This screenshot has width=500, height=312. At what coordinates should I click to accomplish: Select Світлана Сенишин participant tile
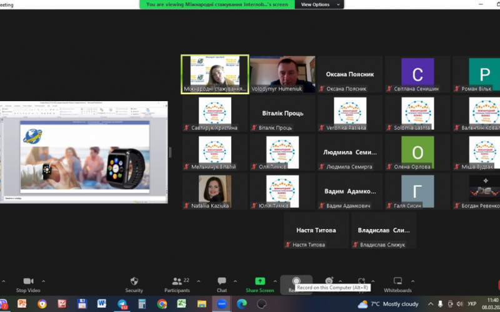417,74
